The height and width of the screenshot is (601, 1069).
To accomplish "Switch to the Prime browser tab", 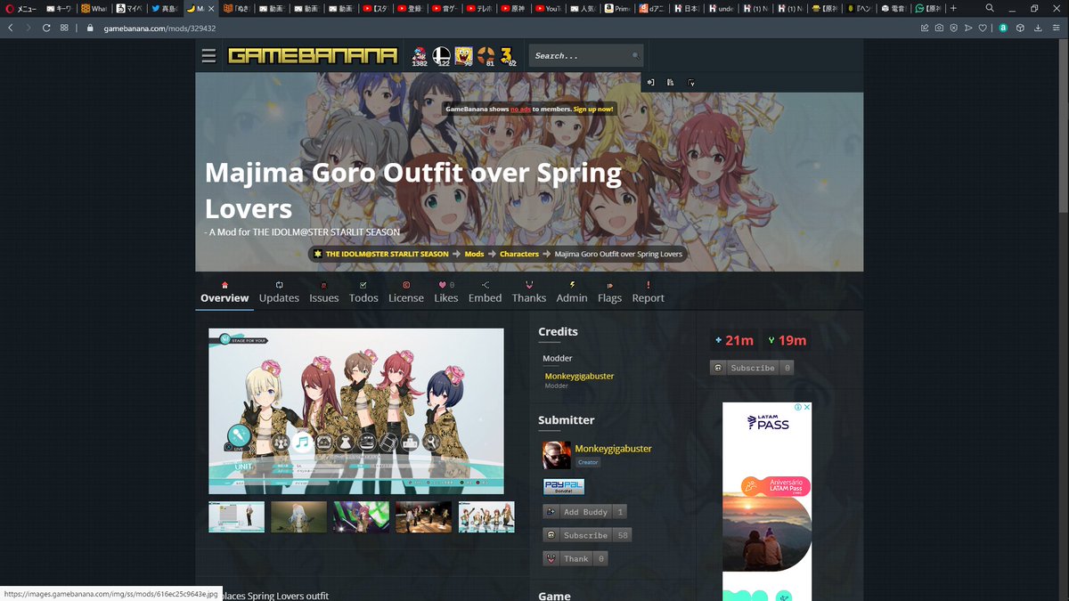I will [617, 8].
